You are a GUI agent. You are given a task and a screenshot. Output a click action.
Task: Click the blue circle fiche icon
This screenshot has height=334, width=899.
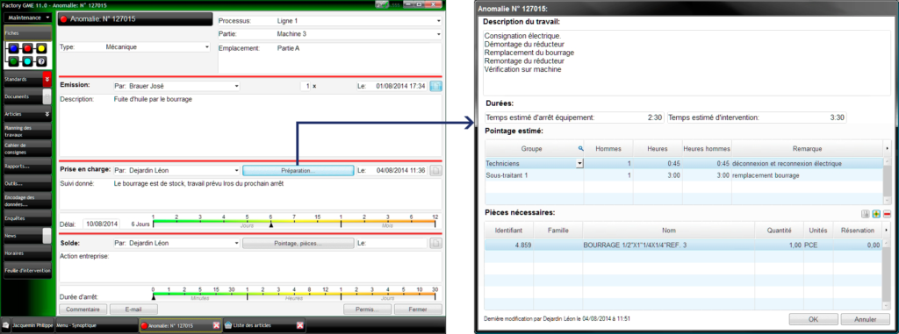13,48
